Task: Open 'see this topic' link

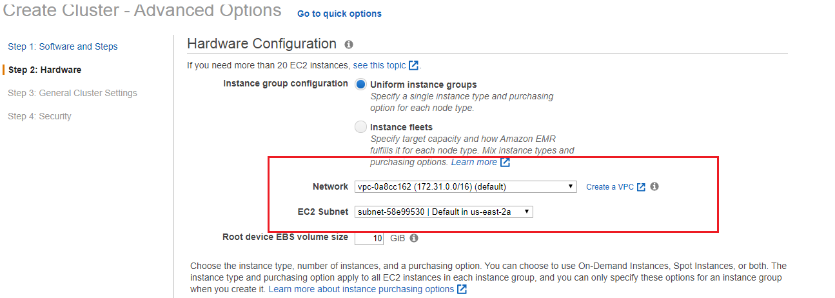Action: pyautogui.click(x=379, y=65)
